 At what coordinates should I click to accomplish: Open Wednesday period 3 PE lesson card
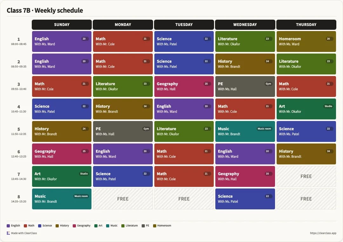tap(245, 86)
